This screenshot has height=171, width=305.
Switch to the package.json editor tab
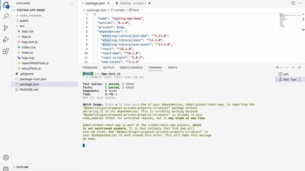coord(95,3)
